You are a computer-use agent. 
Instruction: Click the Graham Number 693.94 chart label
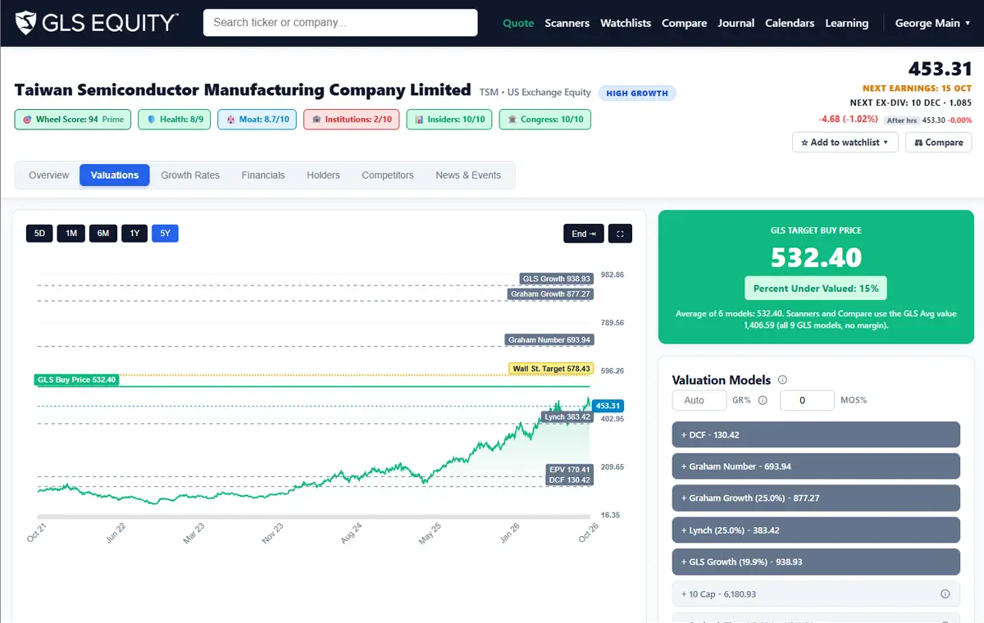pos(549,339)
